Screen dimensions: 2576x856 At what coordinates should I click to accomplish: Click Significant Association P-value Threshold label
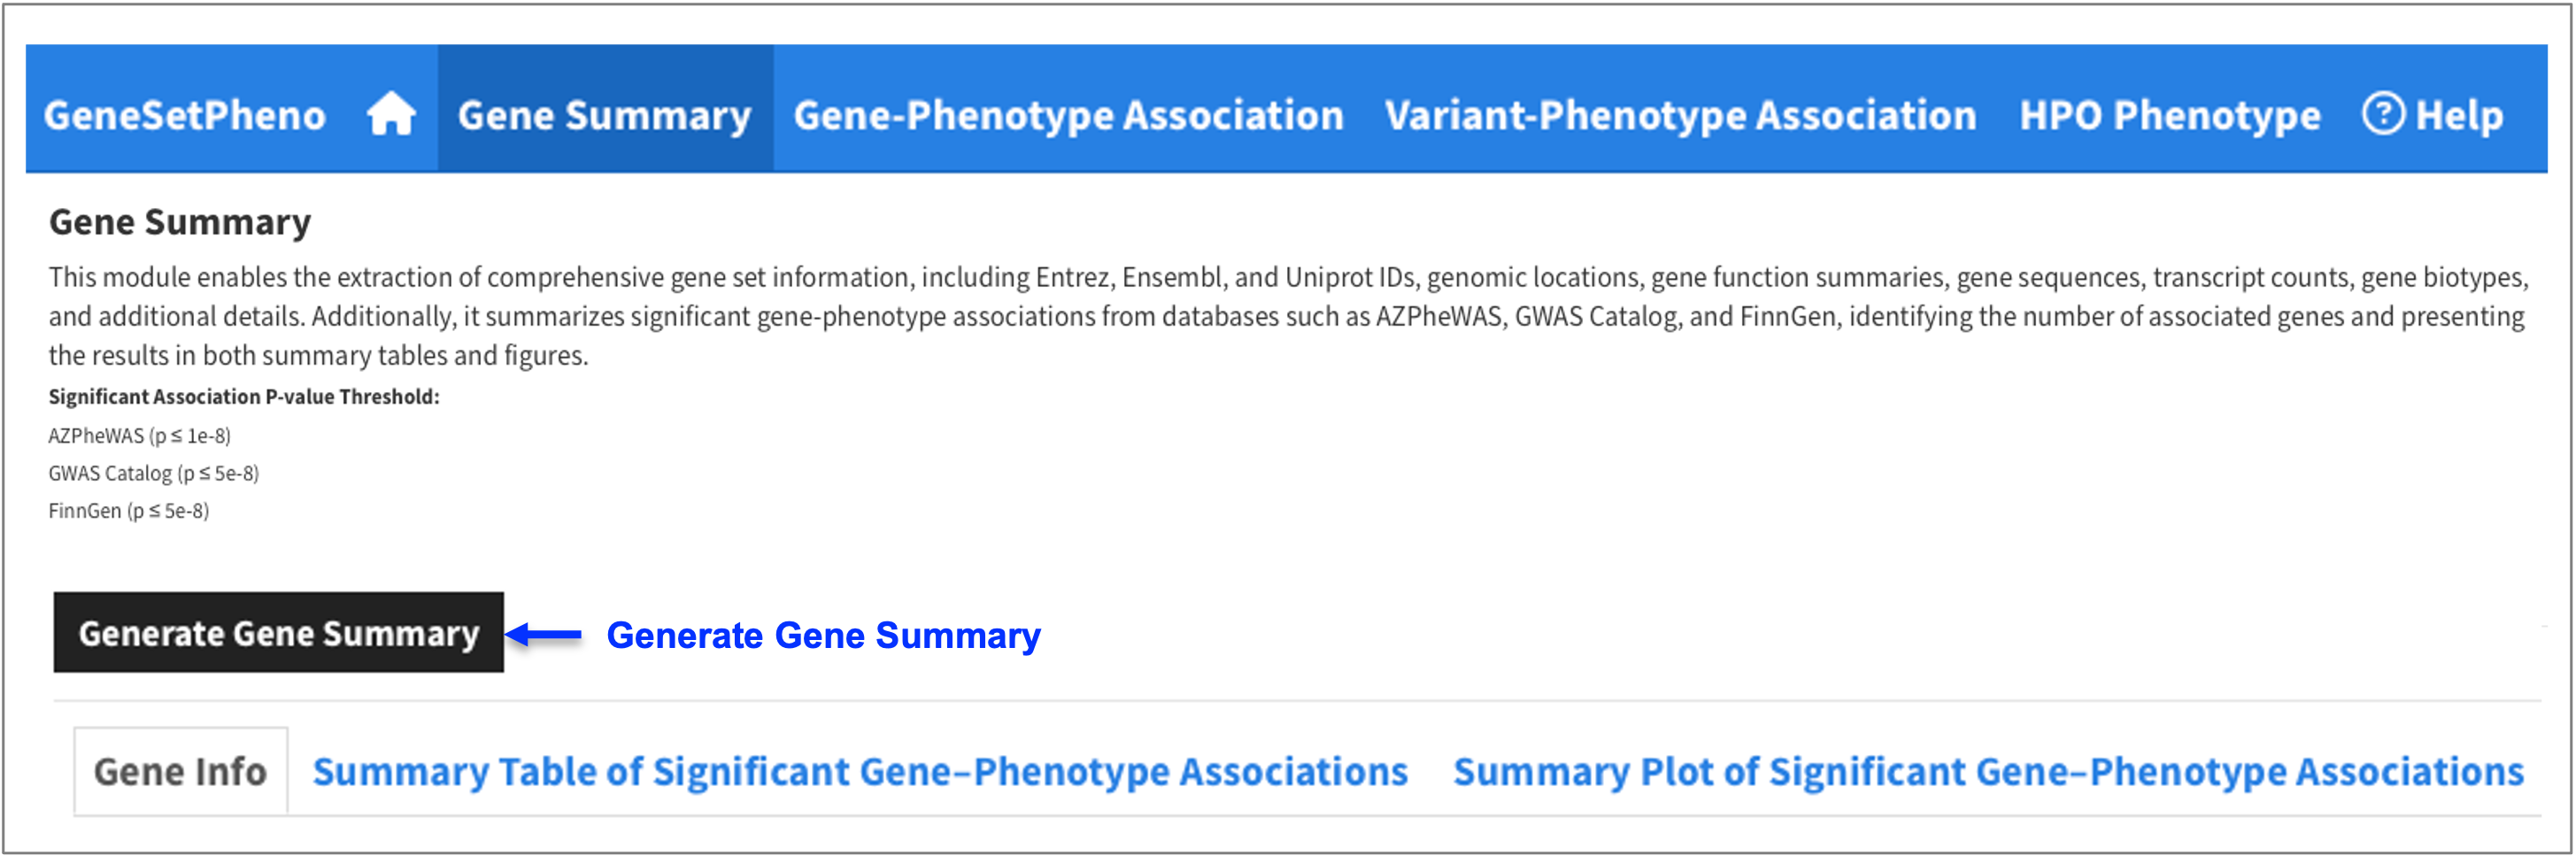(x=244, y=396)
